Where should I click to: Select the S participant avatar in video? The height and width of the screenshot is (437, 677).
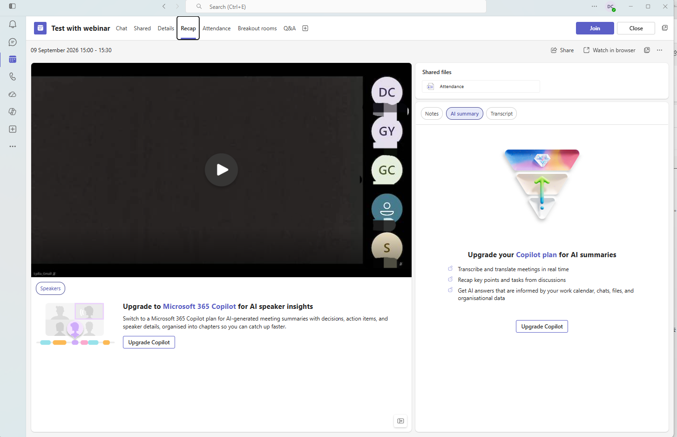click(x=387, y=248)
